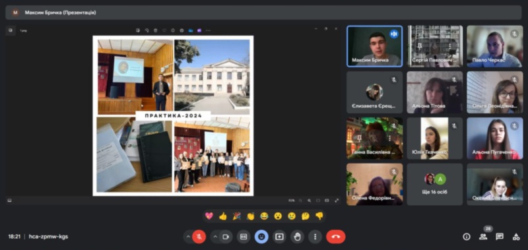Turn on closed captions
Viewport: 528px width, 250px height.
point(244,237)
